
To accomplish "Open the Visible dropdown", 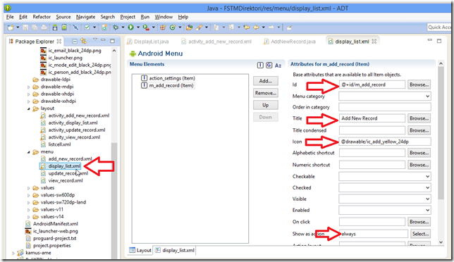I will (x=385, y=199).
